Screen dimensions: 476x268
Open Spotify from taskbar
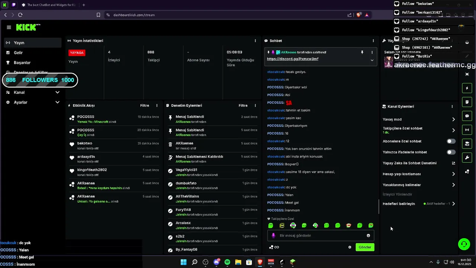[227, 262]
